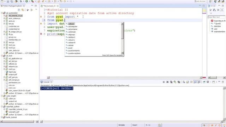Click the External Tools run icon

coord(32,1)
